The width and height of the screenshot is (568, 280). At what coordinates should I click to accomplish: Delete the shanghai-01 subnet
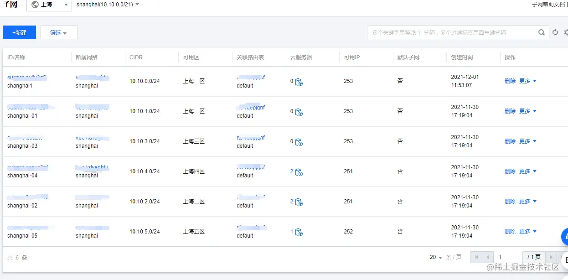pos(510,111)
